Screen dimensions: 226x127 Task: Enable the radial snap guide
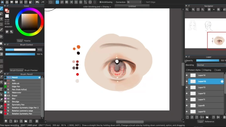(x=76, y=2)
